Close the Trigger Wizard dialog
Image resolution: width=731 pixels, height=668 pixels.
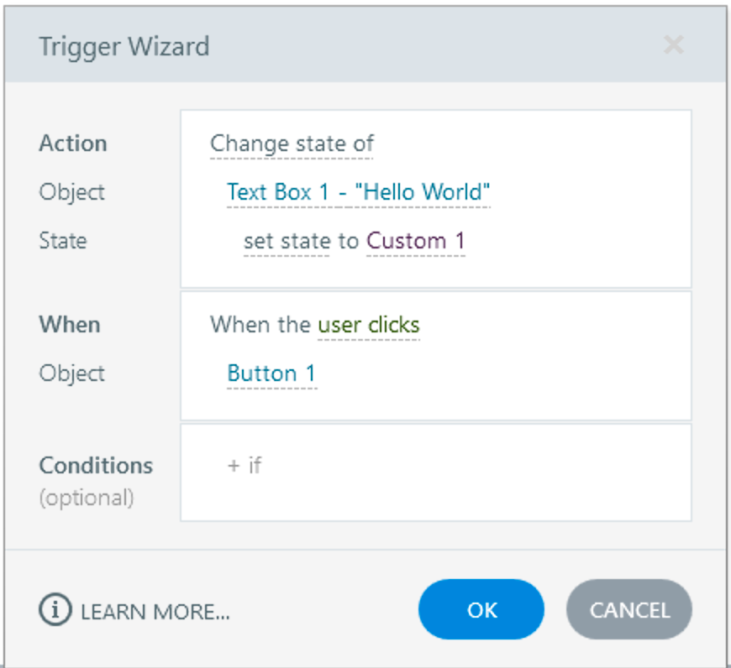coord(673,45)
